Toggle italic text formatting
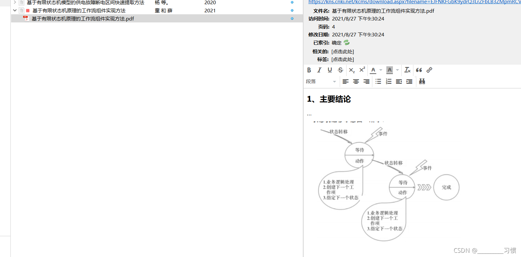 tap(319, 70)
